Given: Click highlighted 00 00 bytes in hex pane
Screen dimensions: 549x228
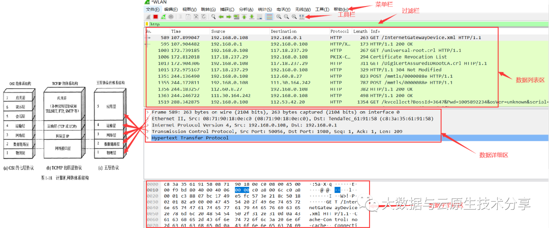Looking at the screenshot, I should [x=242, y=190].
